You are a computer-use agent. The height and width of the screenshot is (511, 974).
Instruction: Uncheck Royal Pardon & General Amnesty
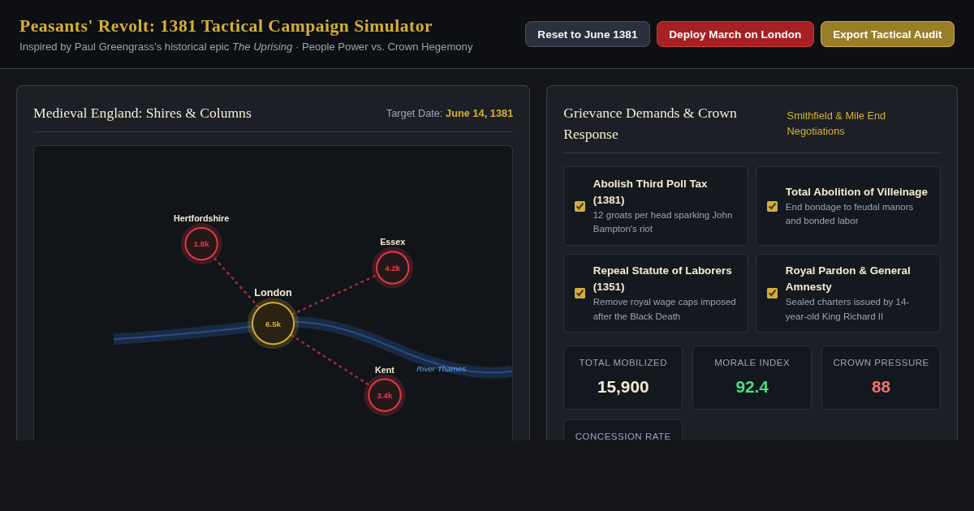[x=772, y=293]
